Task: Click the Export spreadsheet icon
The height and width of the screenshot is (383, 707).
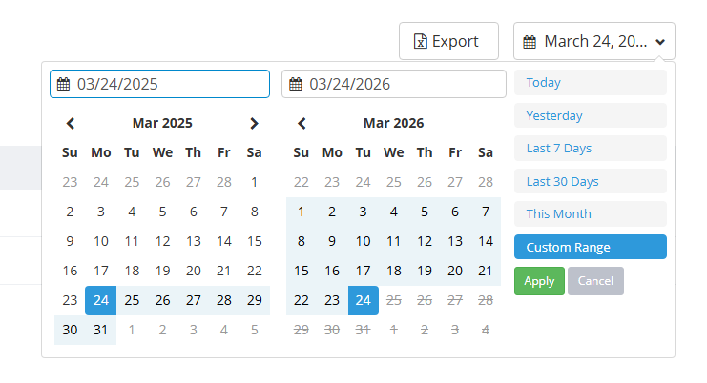Action: point(420,42)
